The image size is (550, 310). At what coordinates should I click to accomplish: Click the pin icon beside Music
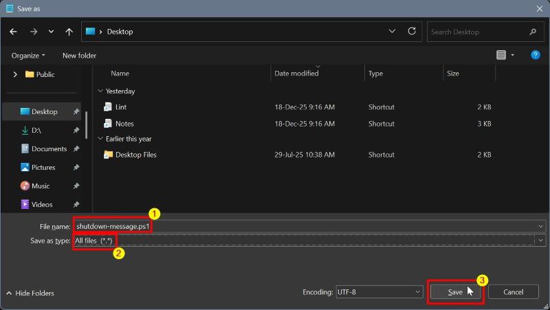pos(76,186)
